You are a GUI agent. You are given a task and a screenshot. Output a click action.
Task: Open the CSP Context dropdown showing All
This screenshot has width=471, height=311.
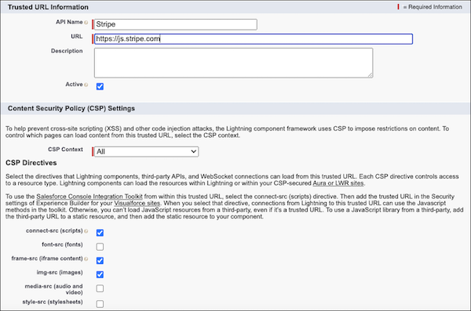click(146, 152)
